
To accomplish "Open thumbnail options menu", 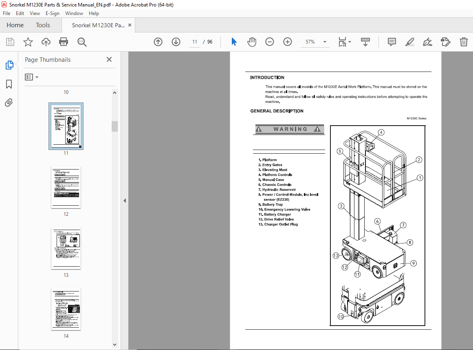I will (31, 77).
